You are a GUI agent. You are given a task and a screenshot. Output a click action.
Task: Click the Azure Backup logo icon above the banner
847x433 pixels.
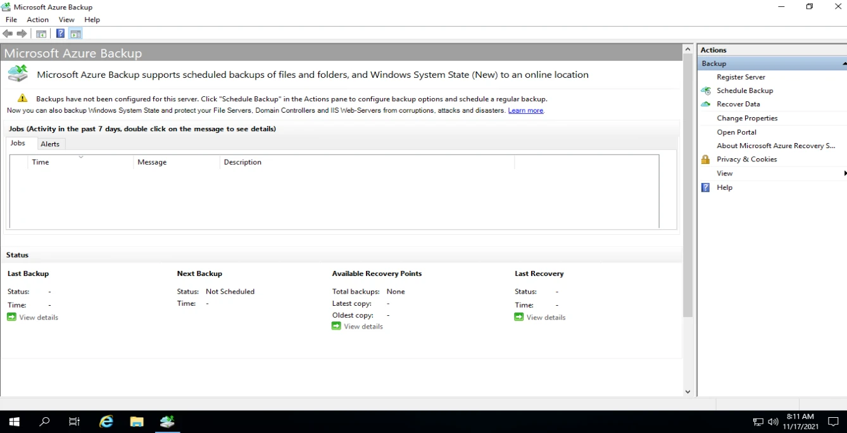coord(18,73)
